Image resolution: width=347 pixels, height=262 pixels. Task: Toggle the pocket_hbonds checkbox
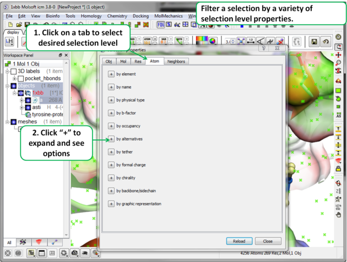click(21, 79)
